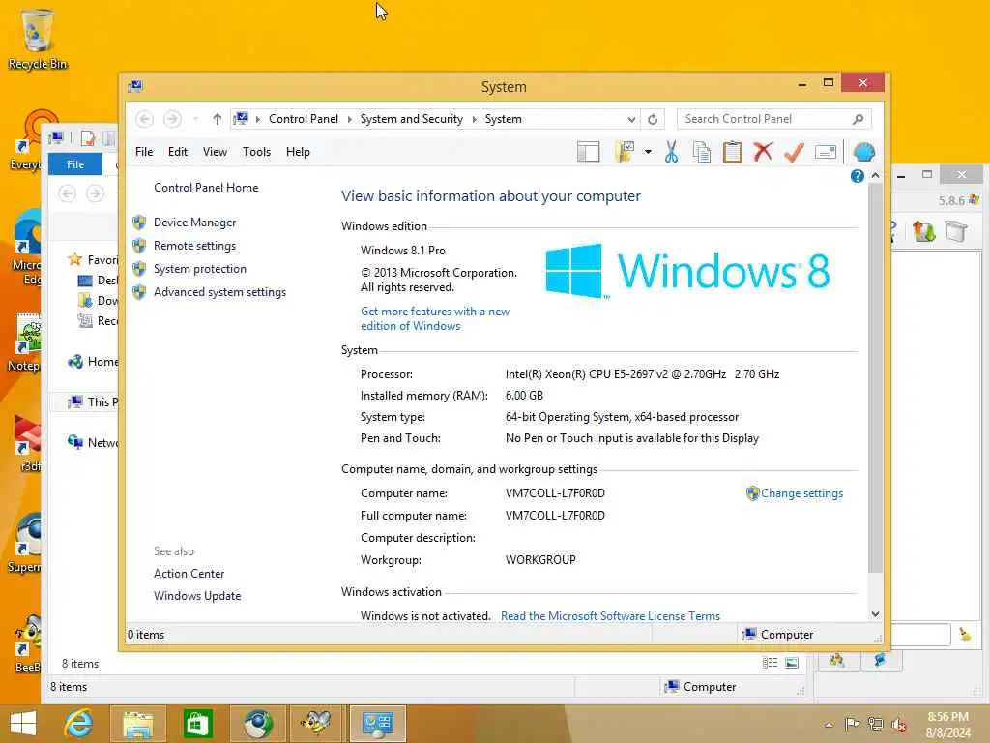Open the File menu in System window

144,152
